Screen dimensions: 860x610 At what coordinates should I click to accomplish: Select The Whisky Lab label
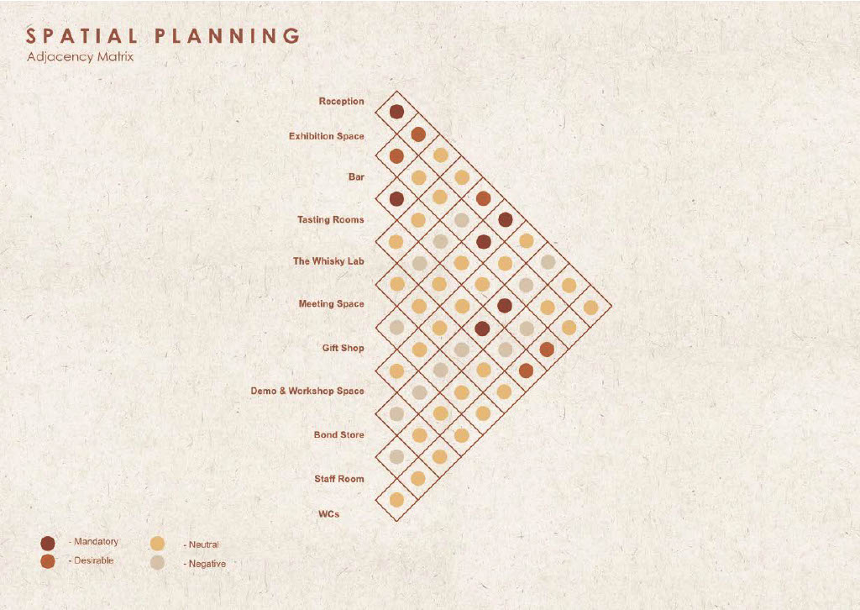(328, 261)
